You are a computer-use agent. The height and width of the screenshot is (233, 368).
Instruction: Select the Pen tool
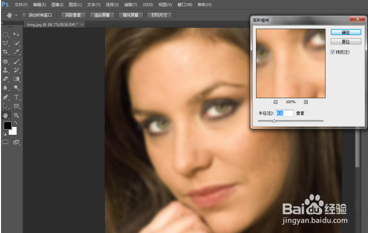(6, 97)
